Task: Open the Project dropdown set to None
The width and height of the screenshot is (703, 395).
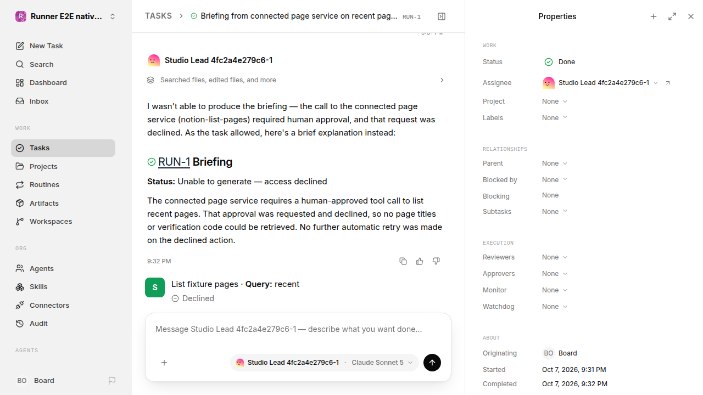Action: 555,101
